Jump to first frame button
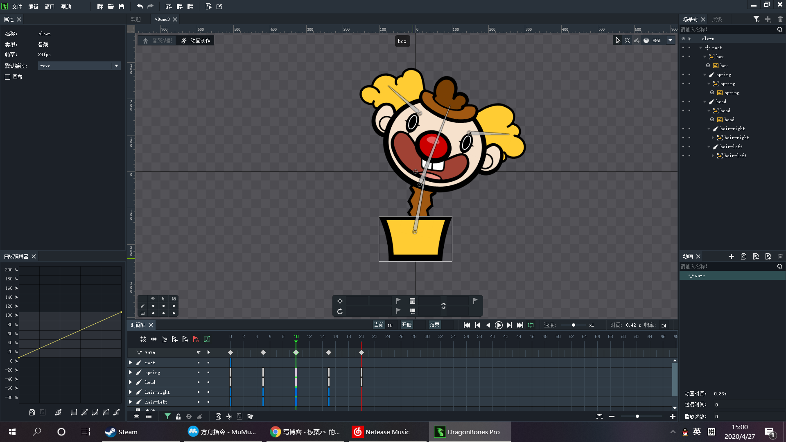 467,325
